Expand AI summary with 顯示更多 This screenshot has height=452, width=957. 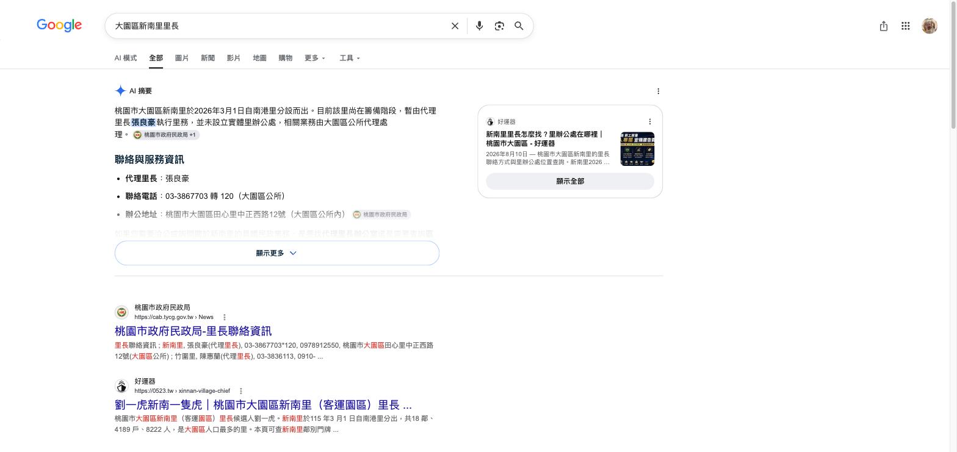(277, 253)
